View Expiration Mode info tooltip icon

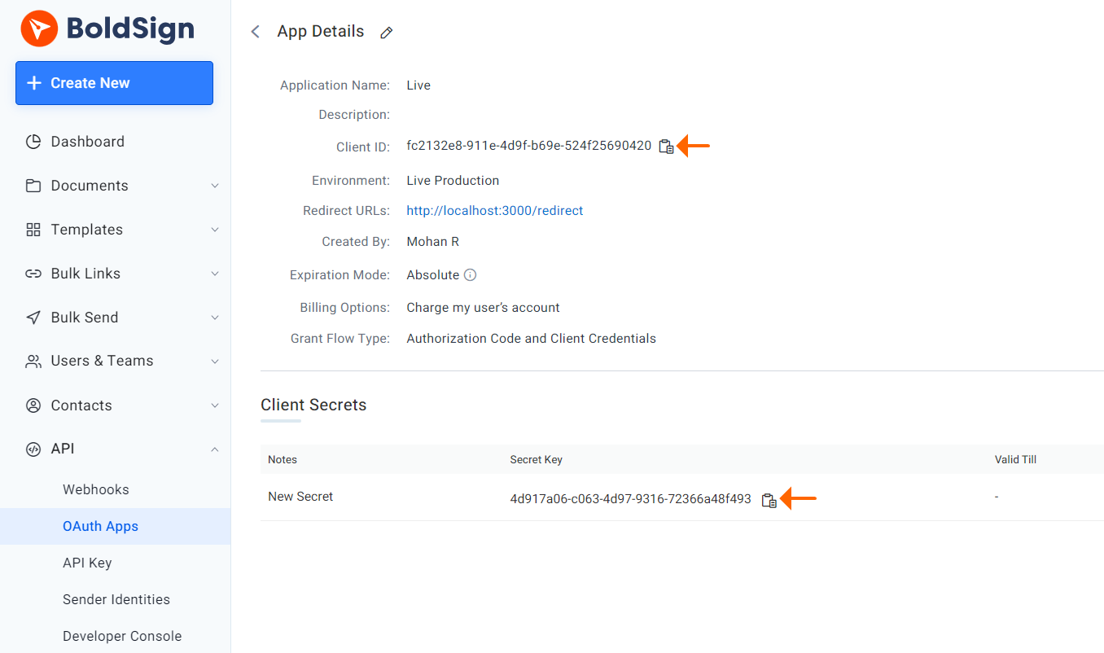point(469,274)
